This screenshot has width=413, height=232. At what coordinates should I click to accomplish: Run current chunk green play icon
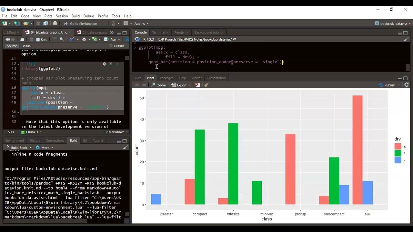[x=117, y=64]
